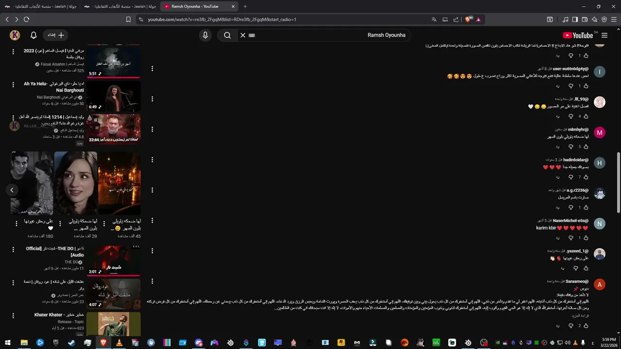This screenshot has height=349, width=621.
Task: Like the comment by @lll_93
Action: coord(586,116)
